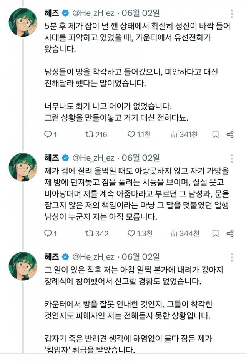Like the tweet with 1.3천 likes

click(x=131, y=233)
